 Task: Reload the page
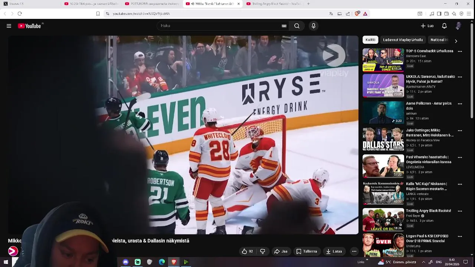(x=20, y=14)
